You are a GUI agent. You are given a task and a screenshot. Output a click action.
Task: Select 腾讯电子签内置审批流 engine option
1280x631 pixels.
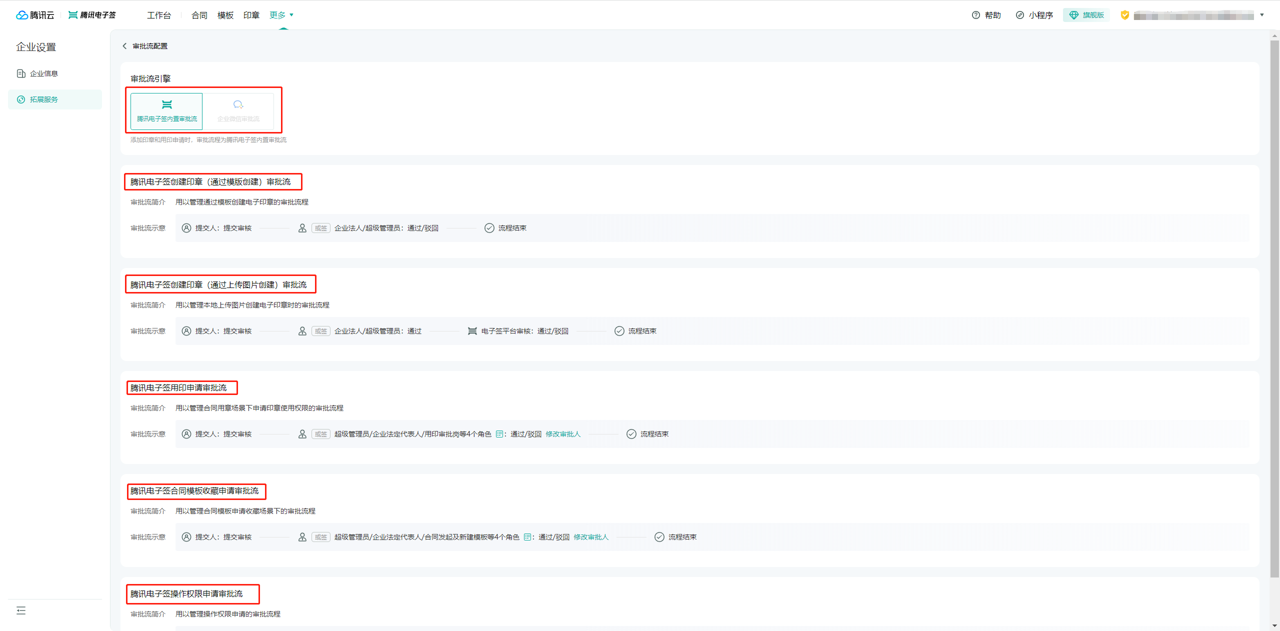166,111
